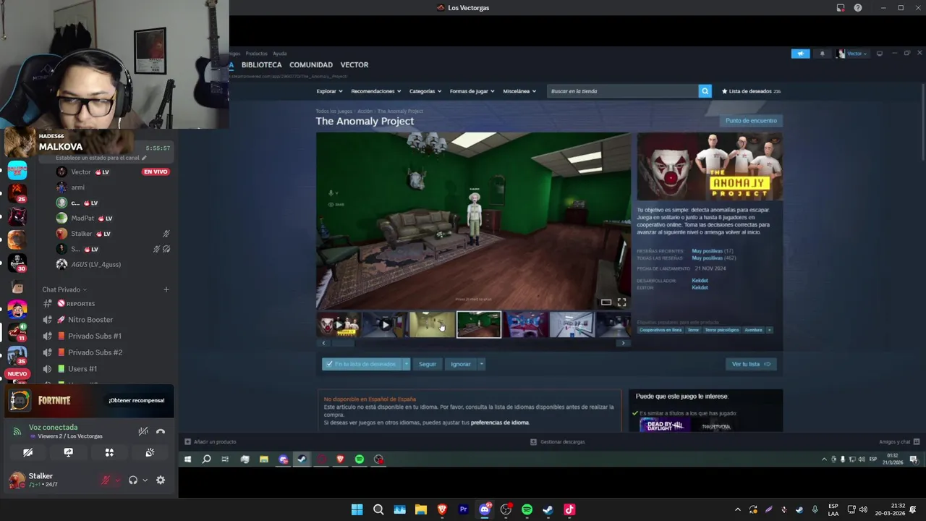Image resolution: width=926 pixels, height=521 pixels.
Task: Open Discord audio output device chevron
Action: point(145,480)
